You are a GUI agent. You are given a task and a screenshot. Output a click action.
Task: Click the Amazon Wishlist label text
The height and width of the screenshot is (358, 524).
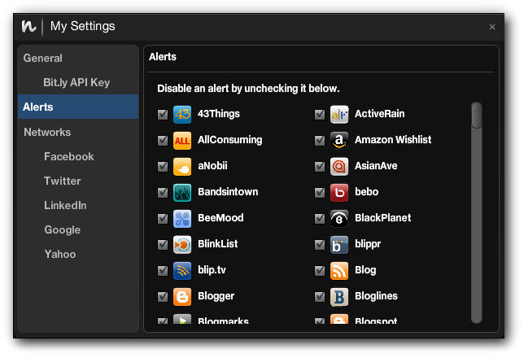393,140
